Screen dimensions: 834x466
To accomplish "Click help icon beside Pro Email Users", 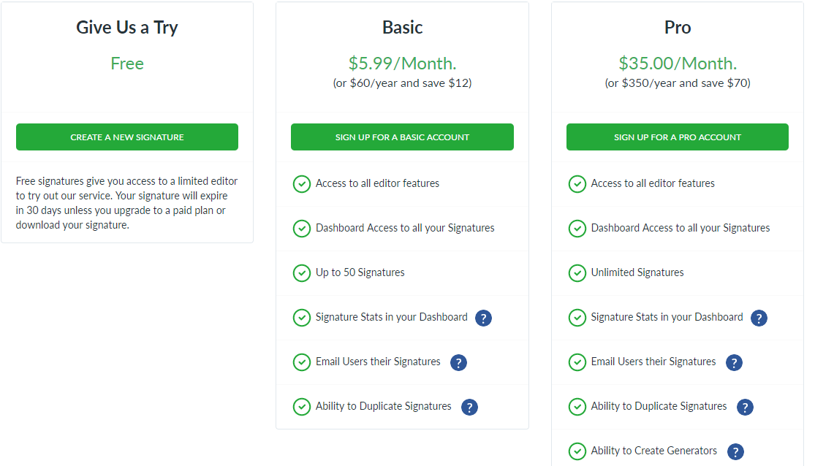I will [734, 362].
